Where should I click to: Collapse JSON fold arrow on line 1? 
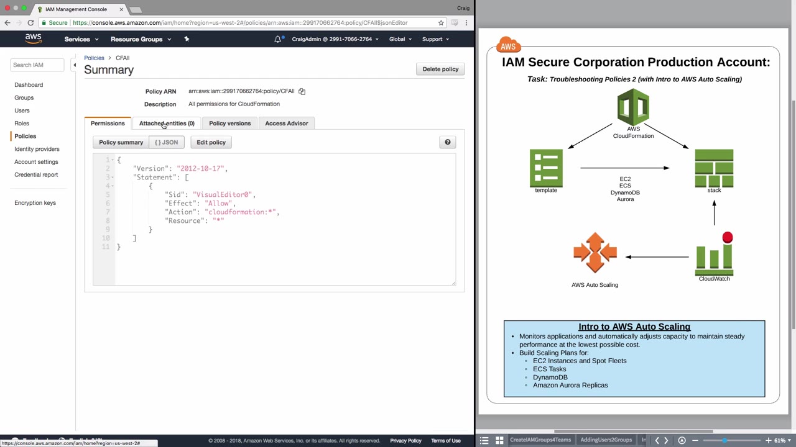click(x=113, y=160)
